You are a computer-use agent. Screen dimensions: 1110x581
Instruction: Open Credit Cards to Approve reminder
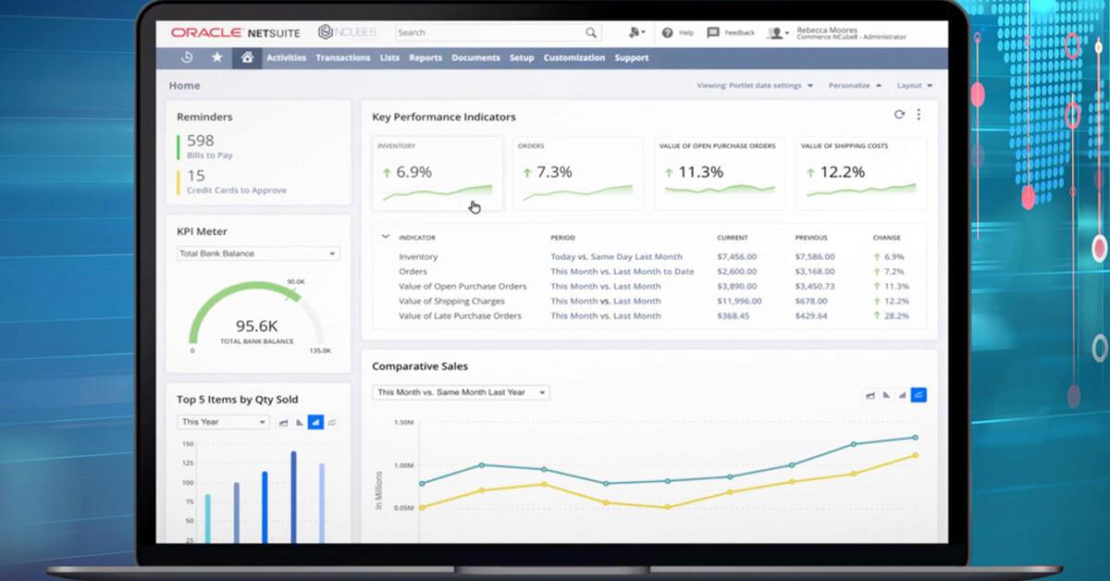[x=237, y=191]
